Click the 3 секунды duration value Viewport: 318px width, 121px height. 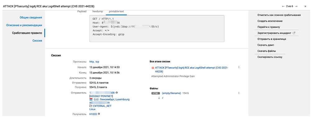click(96, 78)
